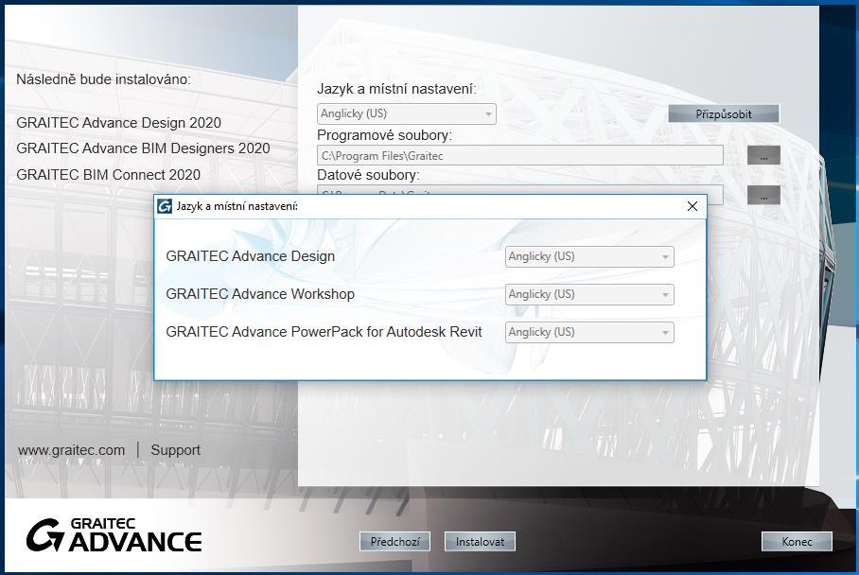Click the GRAITEC Advance Workshop label

click(x=260, y=294)
